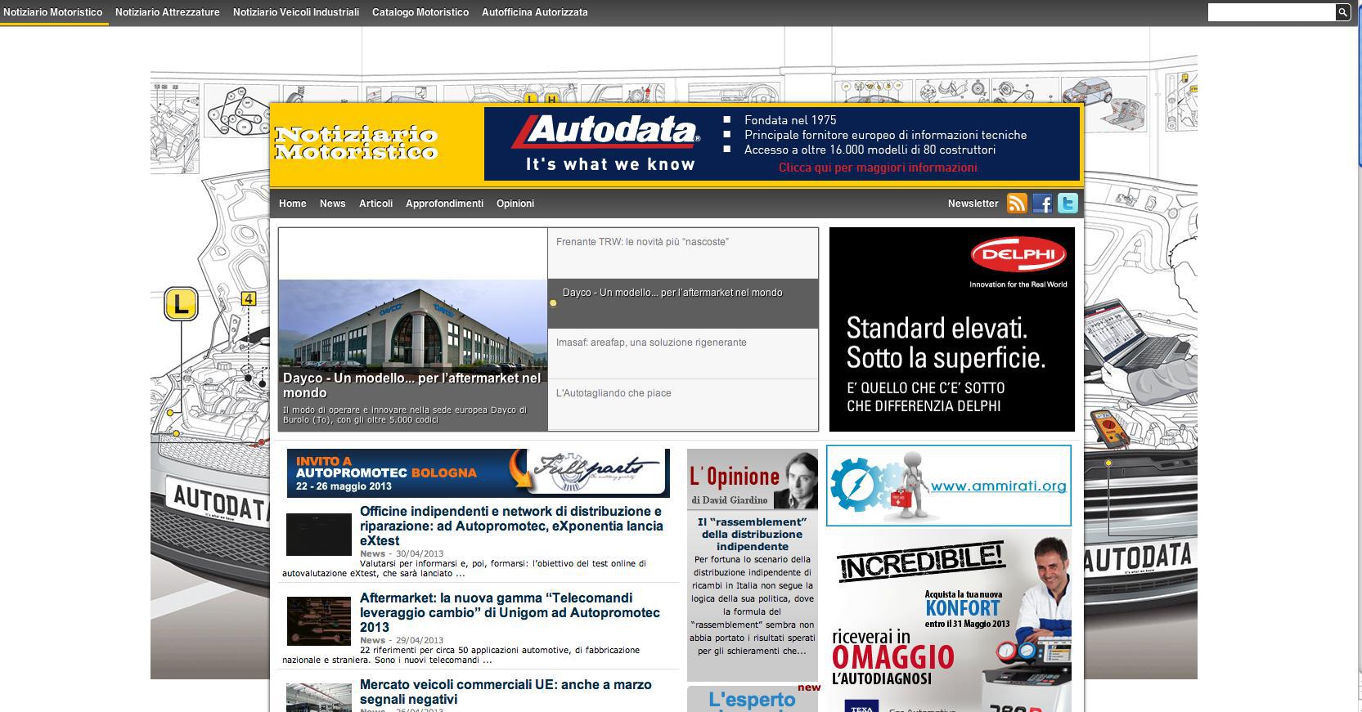Open Catalogo Motoristico tab

[420, 12]
